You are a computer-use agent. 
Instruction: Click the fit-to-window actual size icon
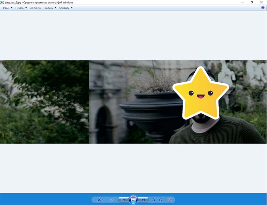[x=112, y=200]
